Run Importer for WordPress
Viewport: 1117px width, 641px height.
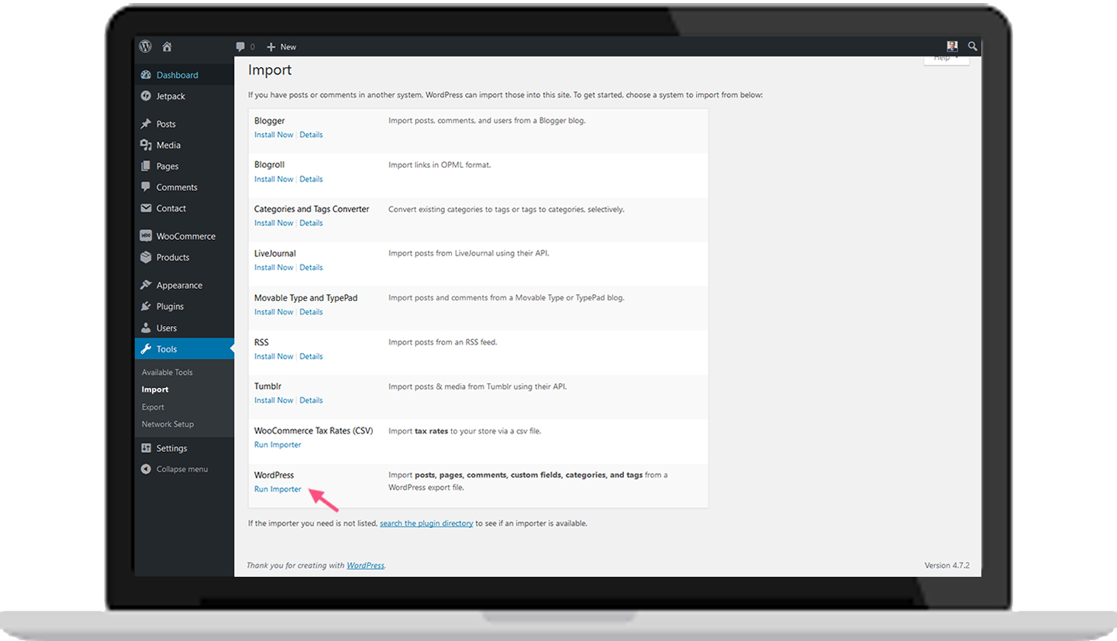pyautogui.click(x=278, y=489)
